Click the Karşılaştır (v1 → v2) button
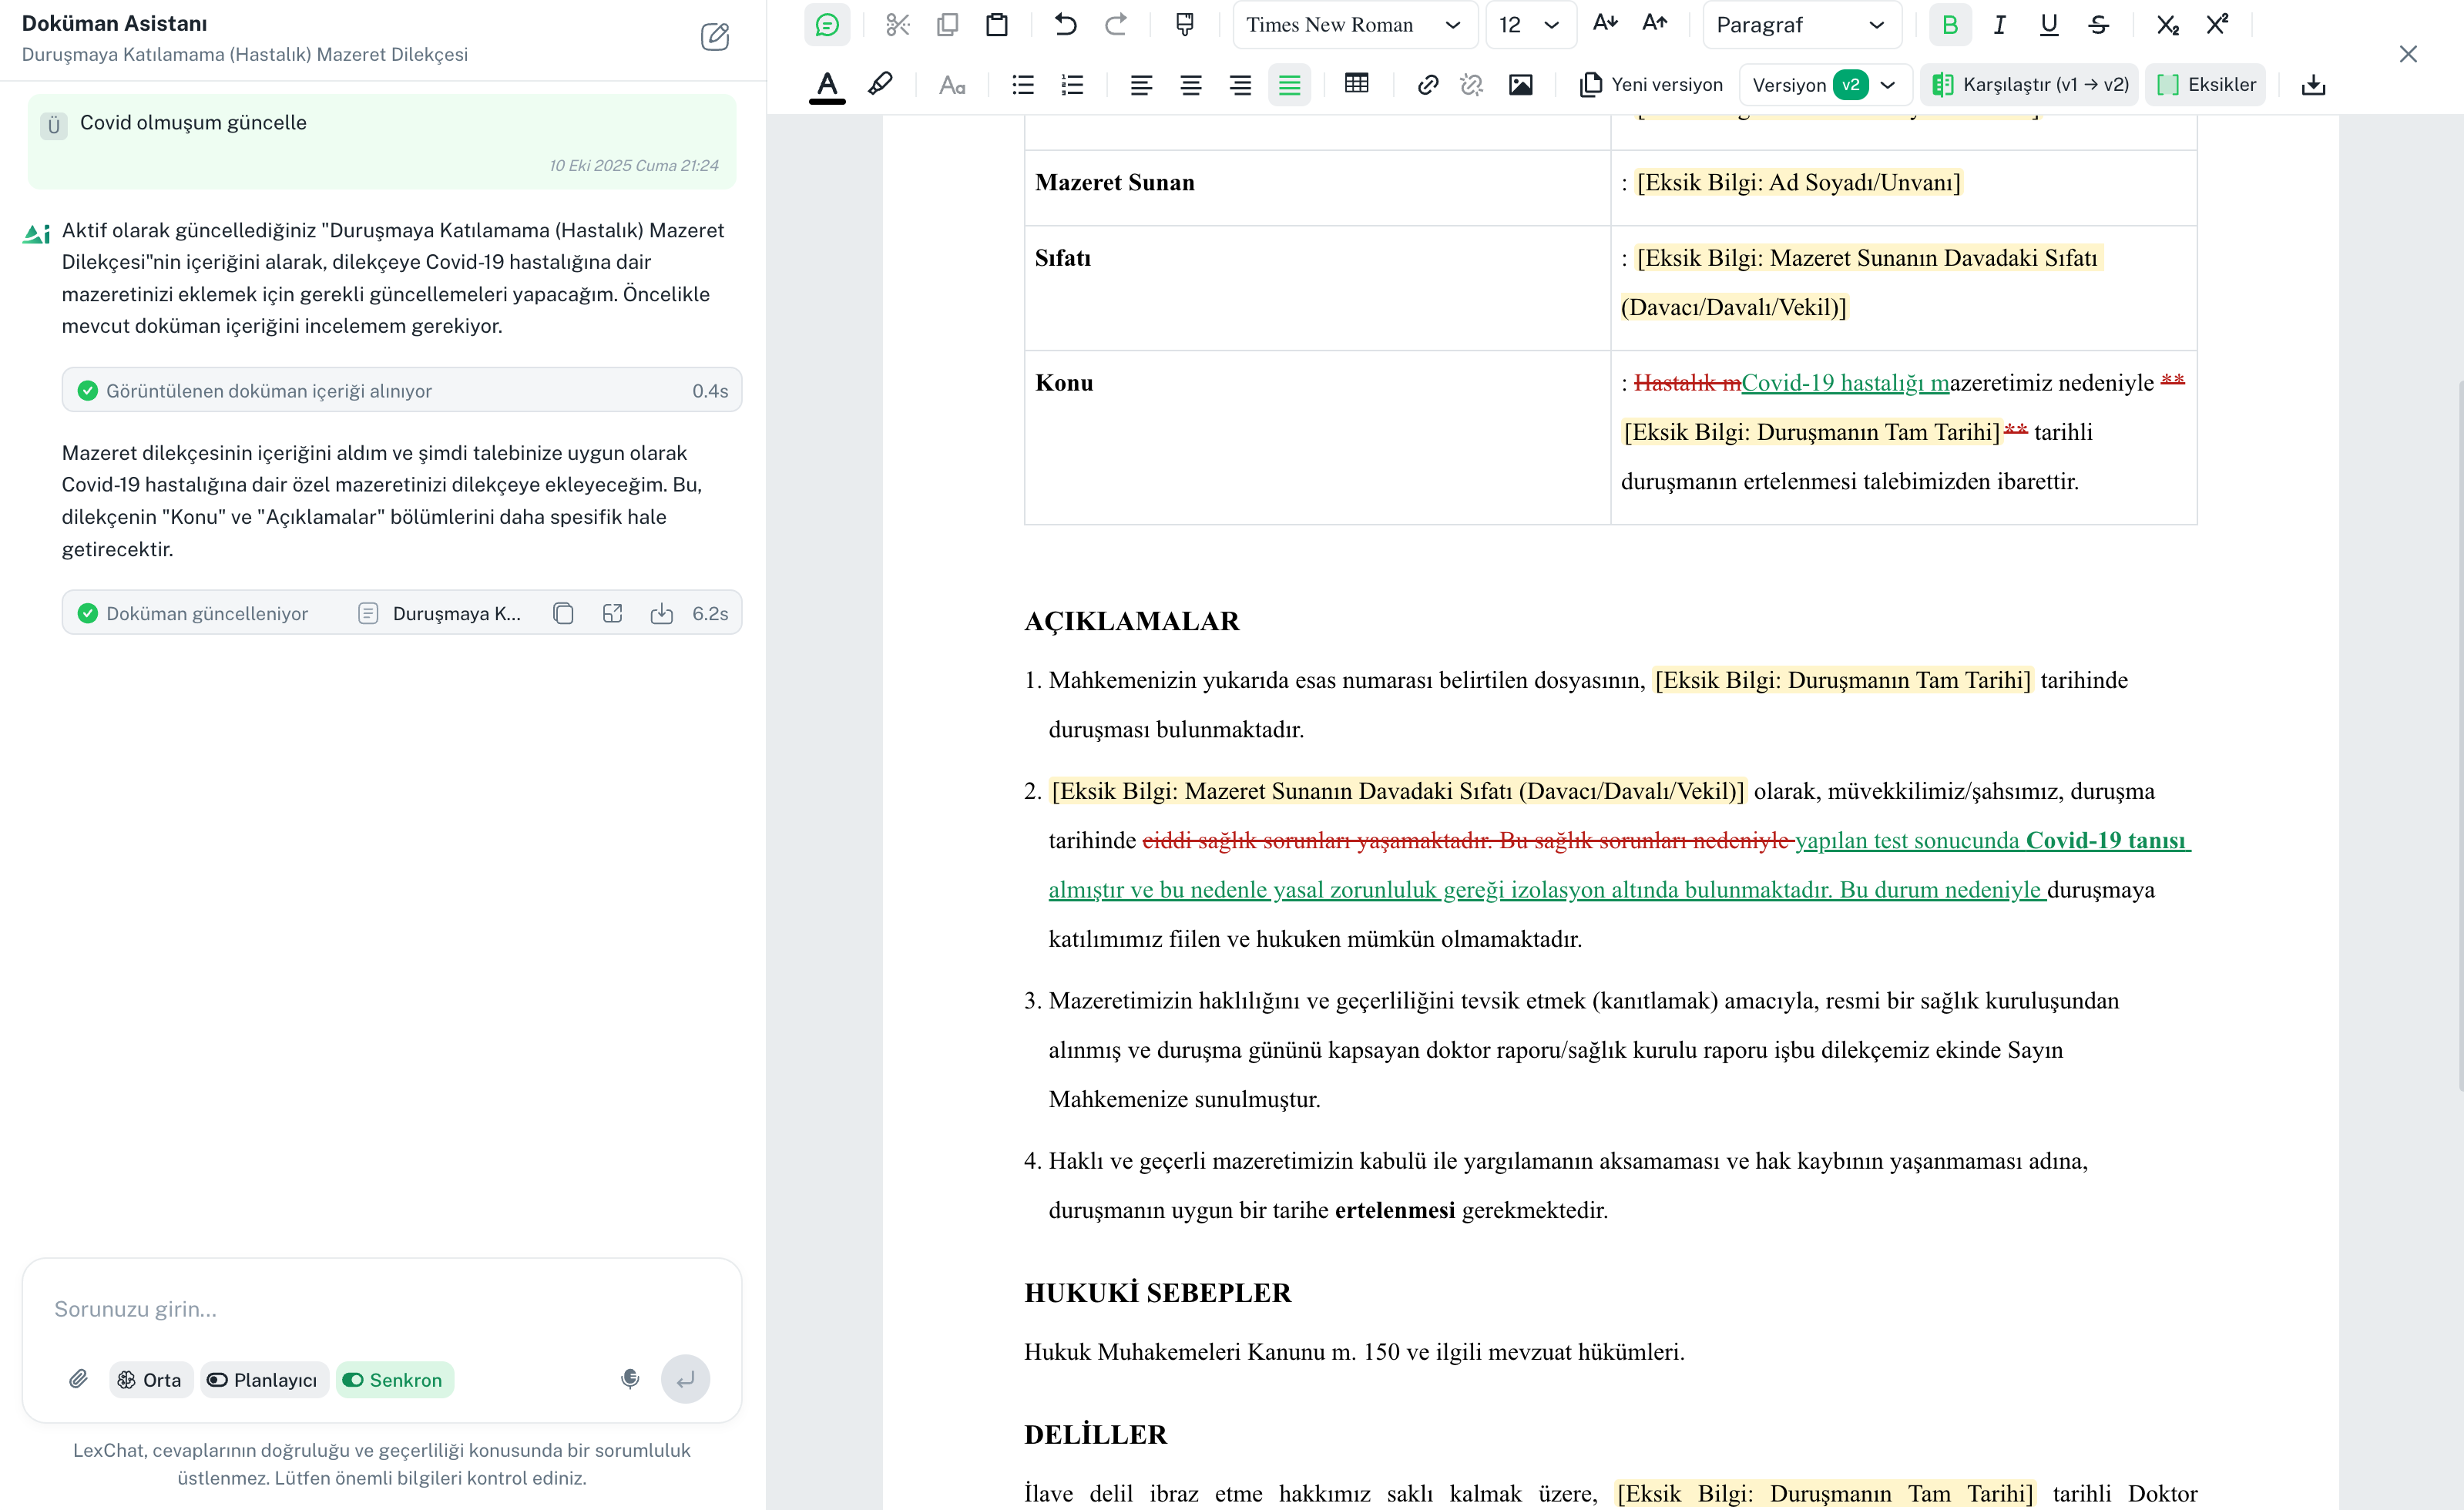Viewport: 2464px width, 1510px height. pos(2028,84)
